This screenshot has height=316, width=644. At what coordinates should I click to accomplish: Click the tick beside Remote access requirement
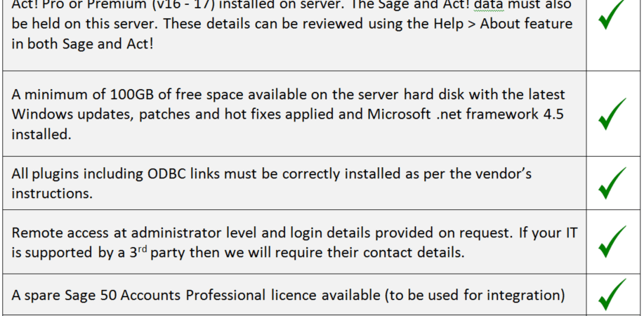(612, 242)
